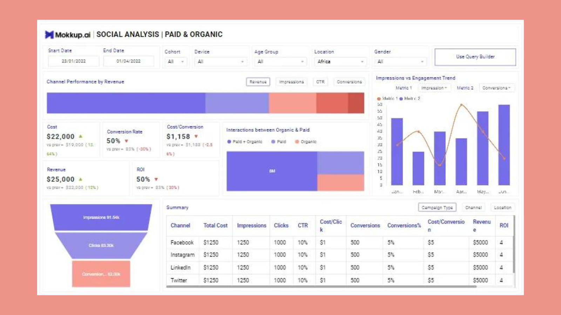This screenshot has height=315, width=561.
Task: Click the Instagram row in Summary table
Action: click(339, 255)
